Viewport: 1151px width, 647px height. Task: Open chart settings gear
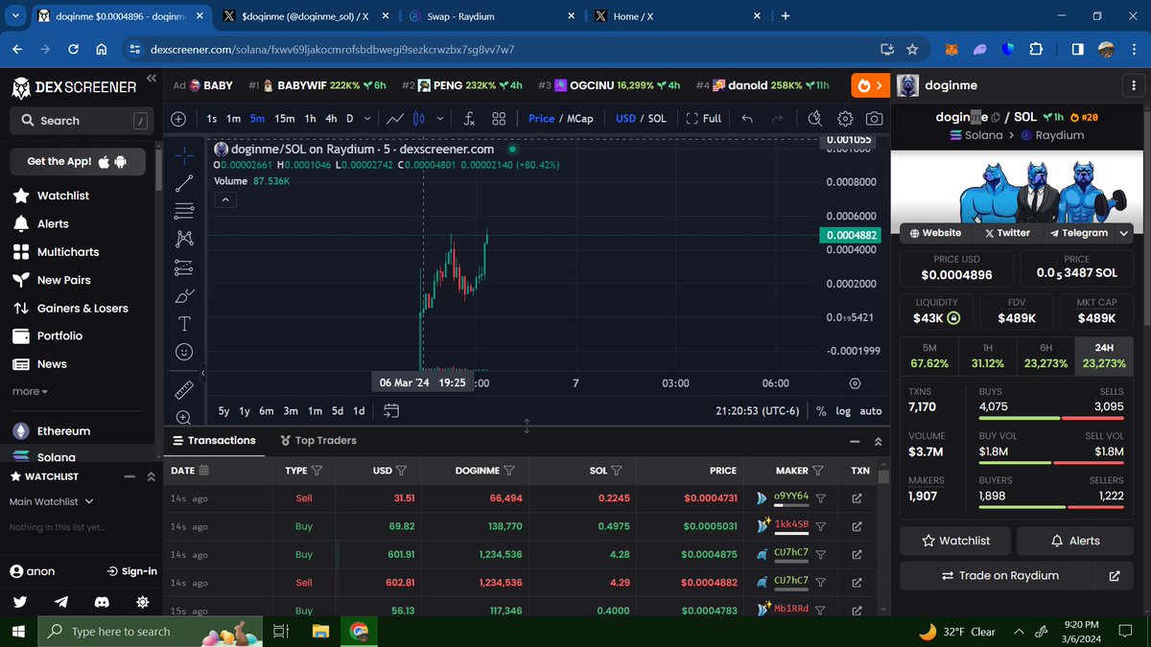point(845,119)
